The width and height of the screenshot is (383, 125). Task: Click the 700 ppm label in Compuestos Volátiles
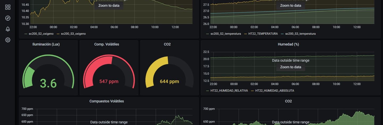27,109
